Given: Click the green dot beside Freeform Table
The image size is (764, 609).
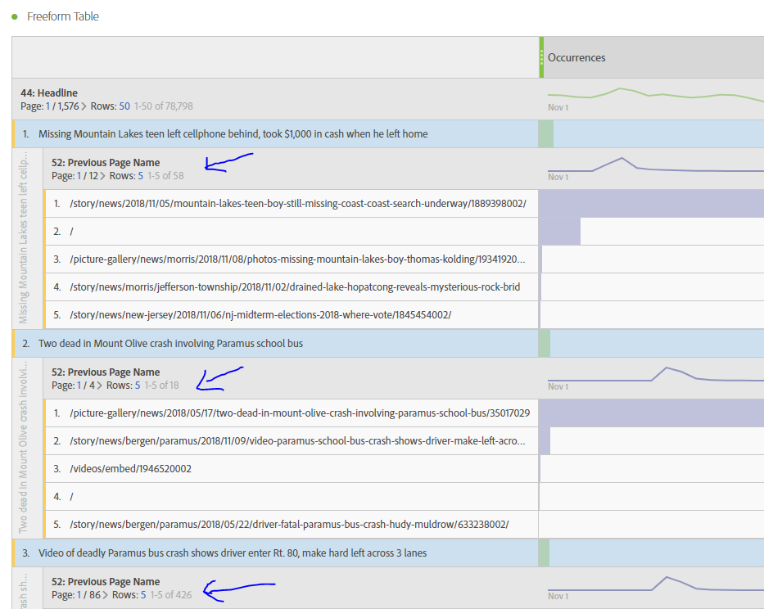Looking at the screenshot, I should (15, 16).
